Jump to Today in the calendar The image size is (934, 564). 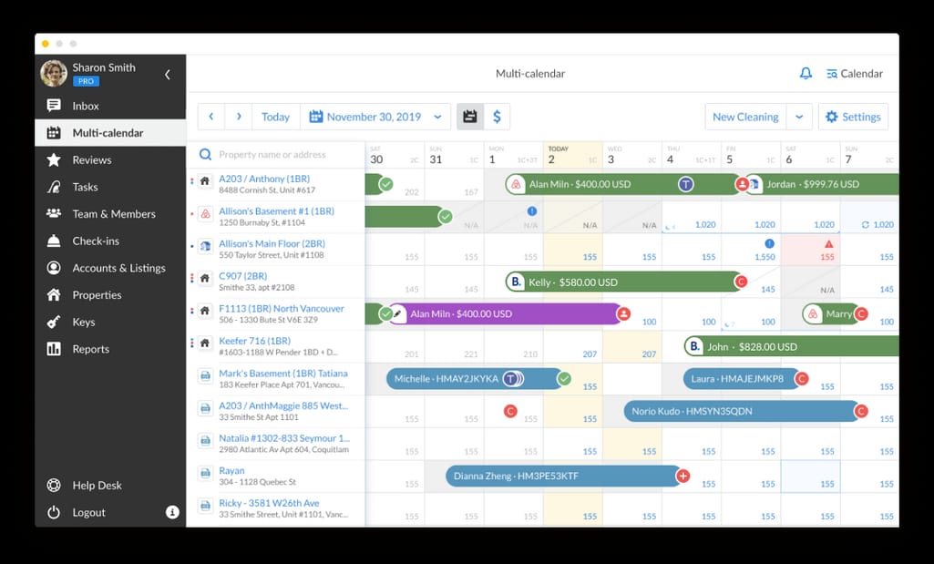pyautogui.click(x=276, y=117)
